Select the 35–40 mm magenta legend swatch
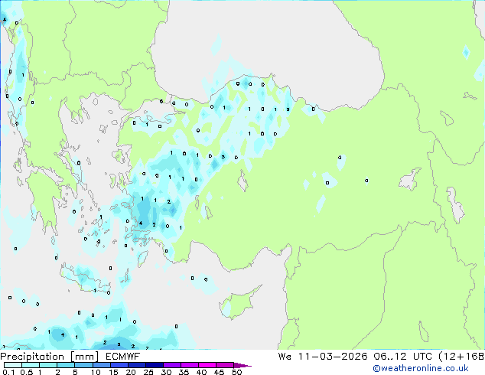 (x=189, y=365)
